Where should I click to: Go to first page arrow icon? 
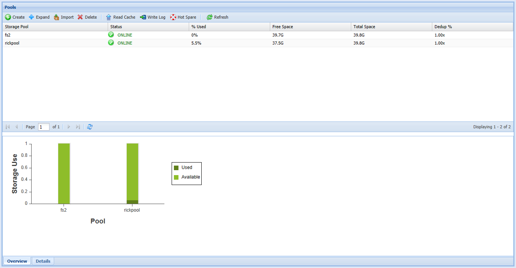(x=8, y=127)
